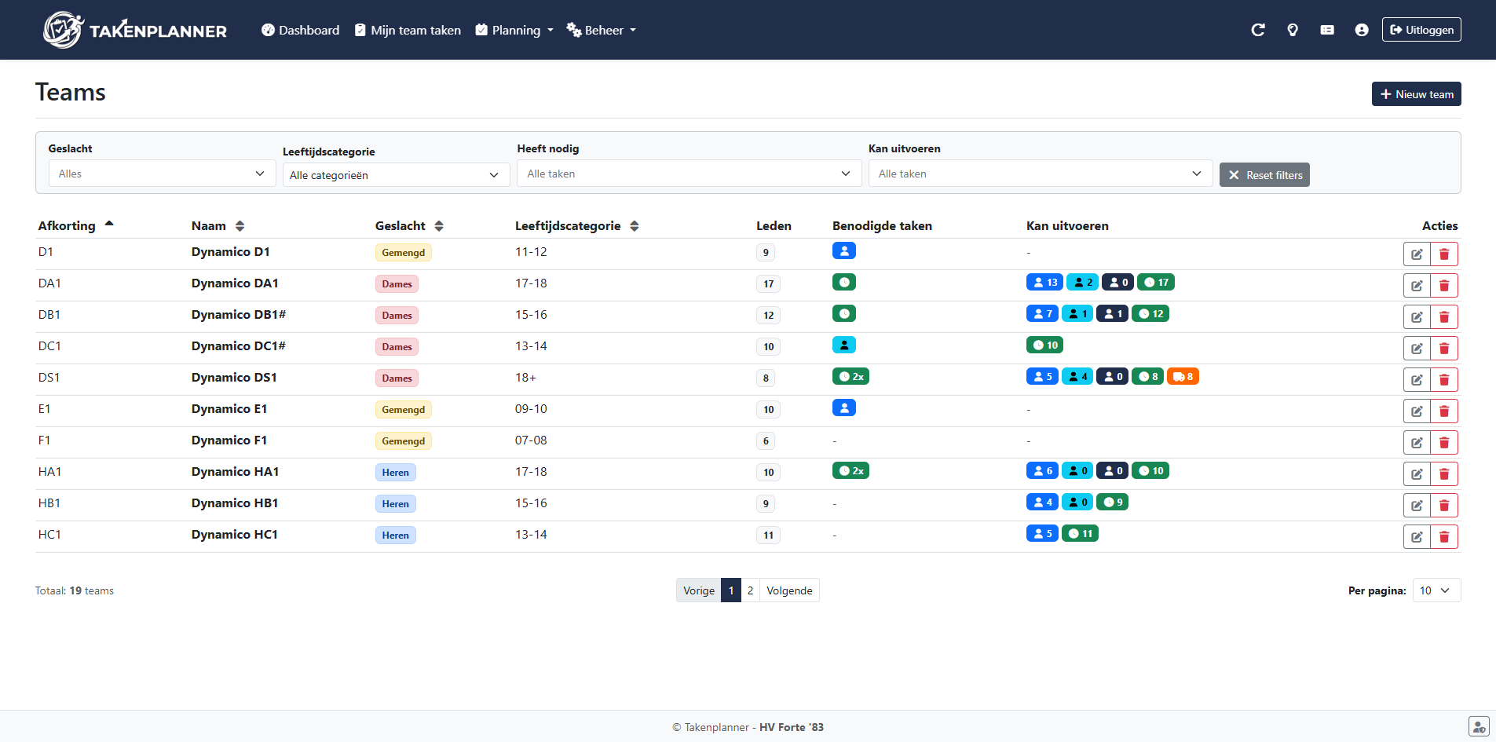The height and width of the screenshot is (742, 1496).
Task: Expand the Leeftijdscategorie dropdown
Action: pos(395,174)
